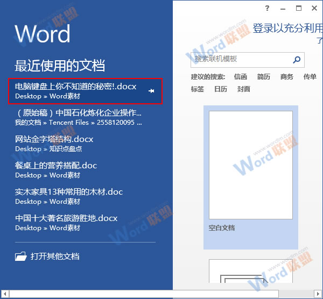Click the horizontal scrollbar left arrow
This screenshot has height=299, width=323.
(5, 294)
